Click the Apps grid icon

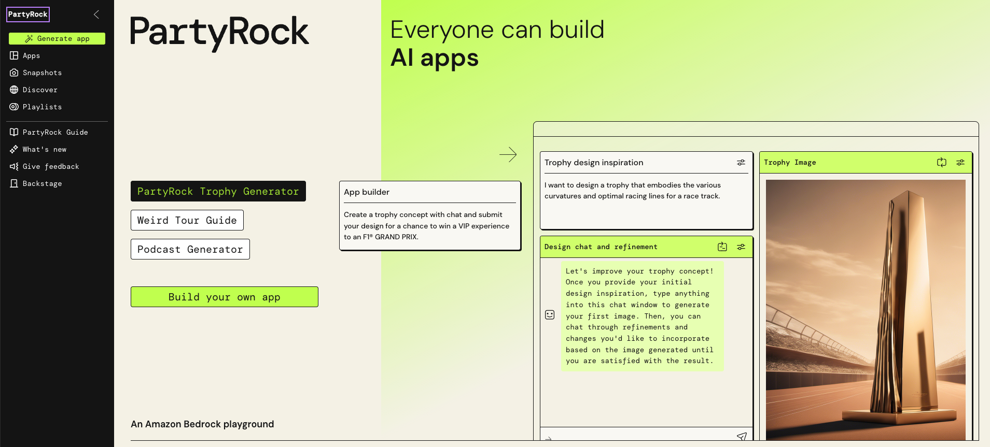pyautogui.click(x=14, y=55)
